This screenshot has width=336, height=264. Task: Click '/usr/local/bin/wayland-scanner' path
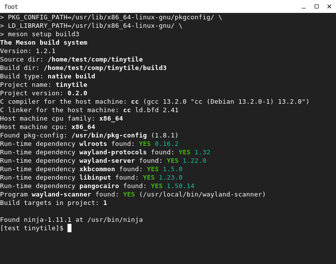202,195
